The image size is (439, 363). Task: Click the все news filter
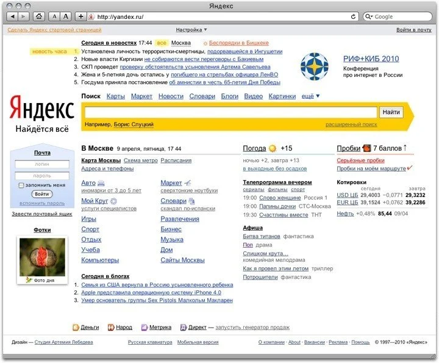pos(162,43)
